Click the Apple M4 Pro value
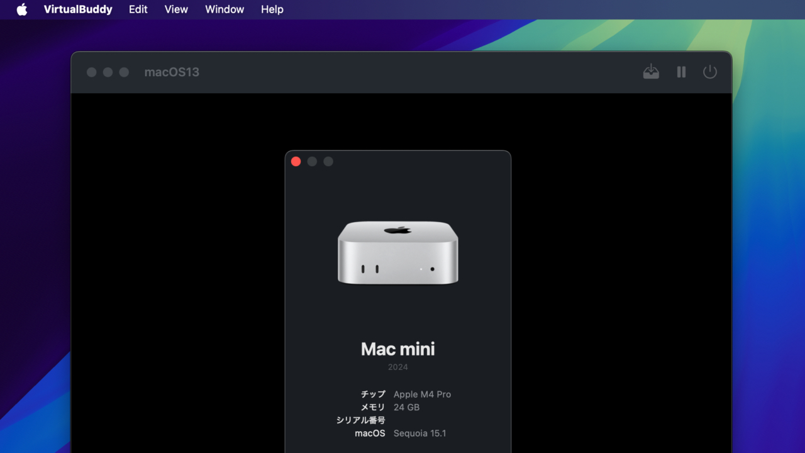The height and width of the screenshot is (453, 805). coord(422,394)
